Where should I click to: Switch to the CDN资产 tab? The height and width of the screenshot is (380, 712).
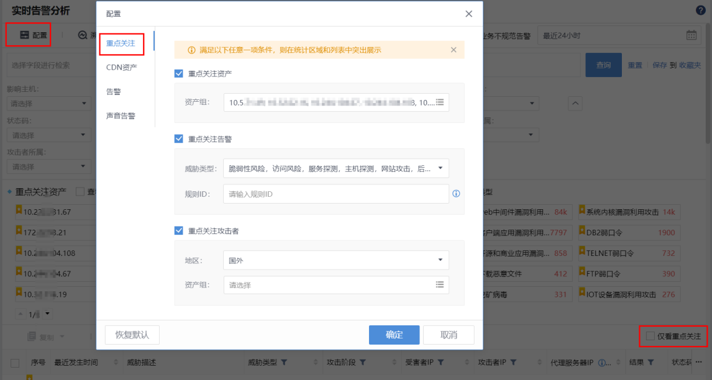point(122,67)
